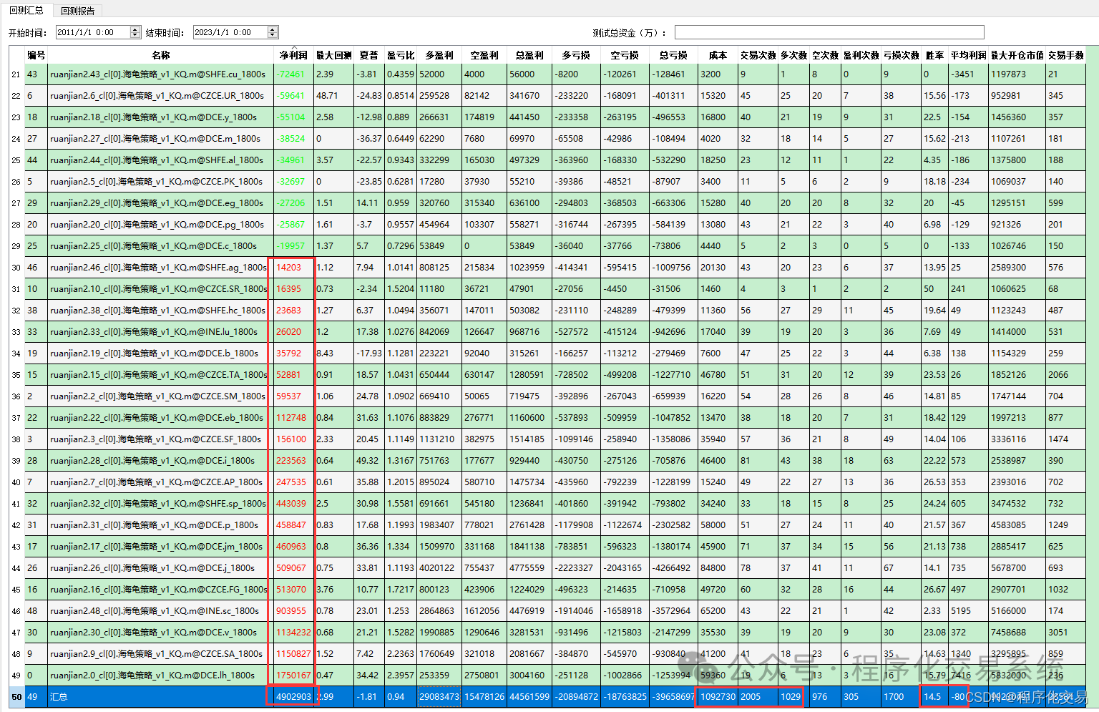Click the net profit cell -59641

[x=293, y=96]
